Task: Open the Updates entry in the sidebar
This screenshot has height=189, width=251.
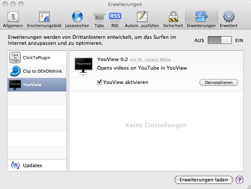Action: 37,165
